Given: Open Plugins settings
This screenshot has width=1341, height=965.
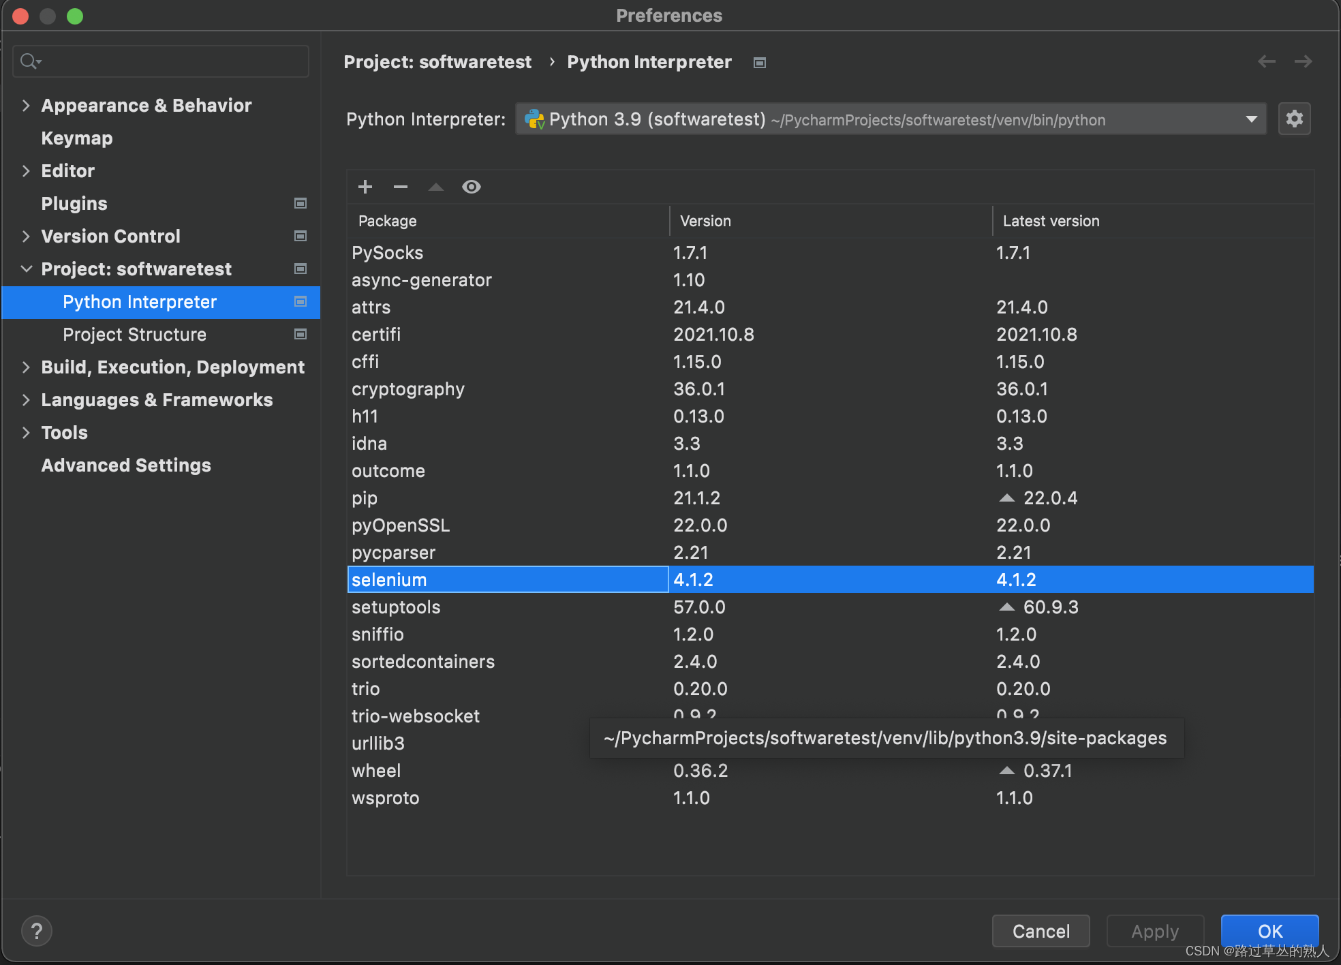Looking at the screenshot, I should [74, 204].
